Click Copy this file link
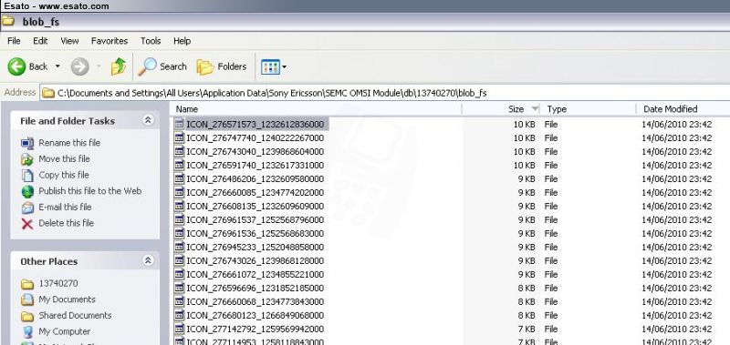 [x=64, y=175]
